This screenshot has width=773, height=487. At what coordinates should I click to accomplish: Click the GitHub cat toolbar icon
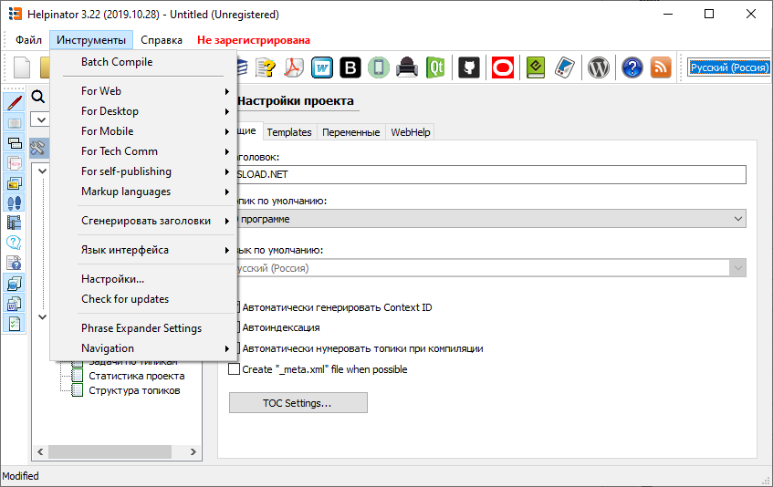point(469,67)
